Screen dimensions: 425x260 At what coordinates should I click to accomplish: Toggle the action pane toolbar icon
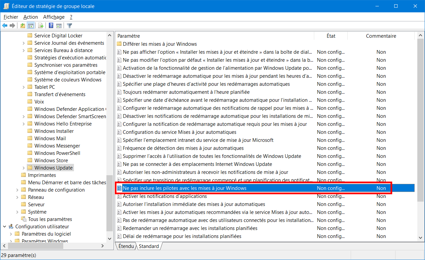(x=59, y=26)
